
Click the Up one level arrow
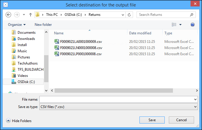click(31, 15)
